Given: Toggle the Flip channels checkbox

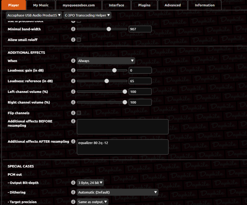Looking at the screenshot, I should tap(79, 113).
